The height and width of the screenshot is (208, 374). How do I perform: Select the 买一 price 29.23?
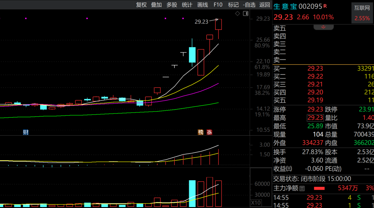tap(315, 69)
